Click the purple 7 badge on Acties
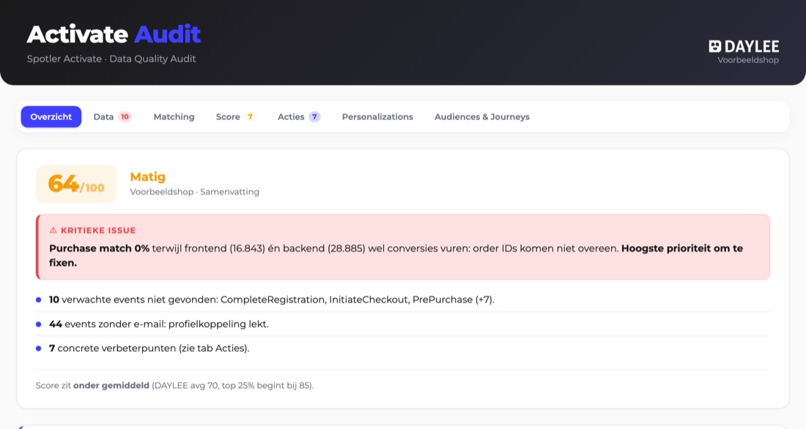This screenshot has width=806, height=429. click(x=314, y=116)
